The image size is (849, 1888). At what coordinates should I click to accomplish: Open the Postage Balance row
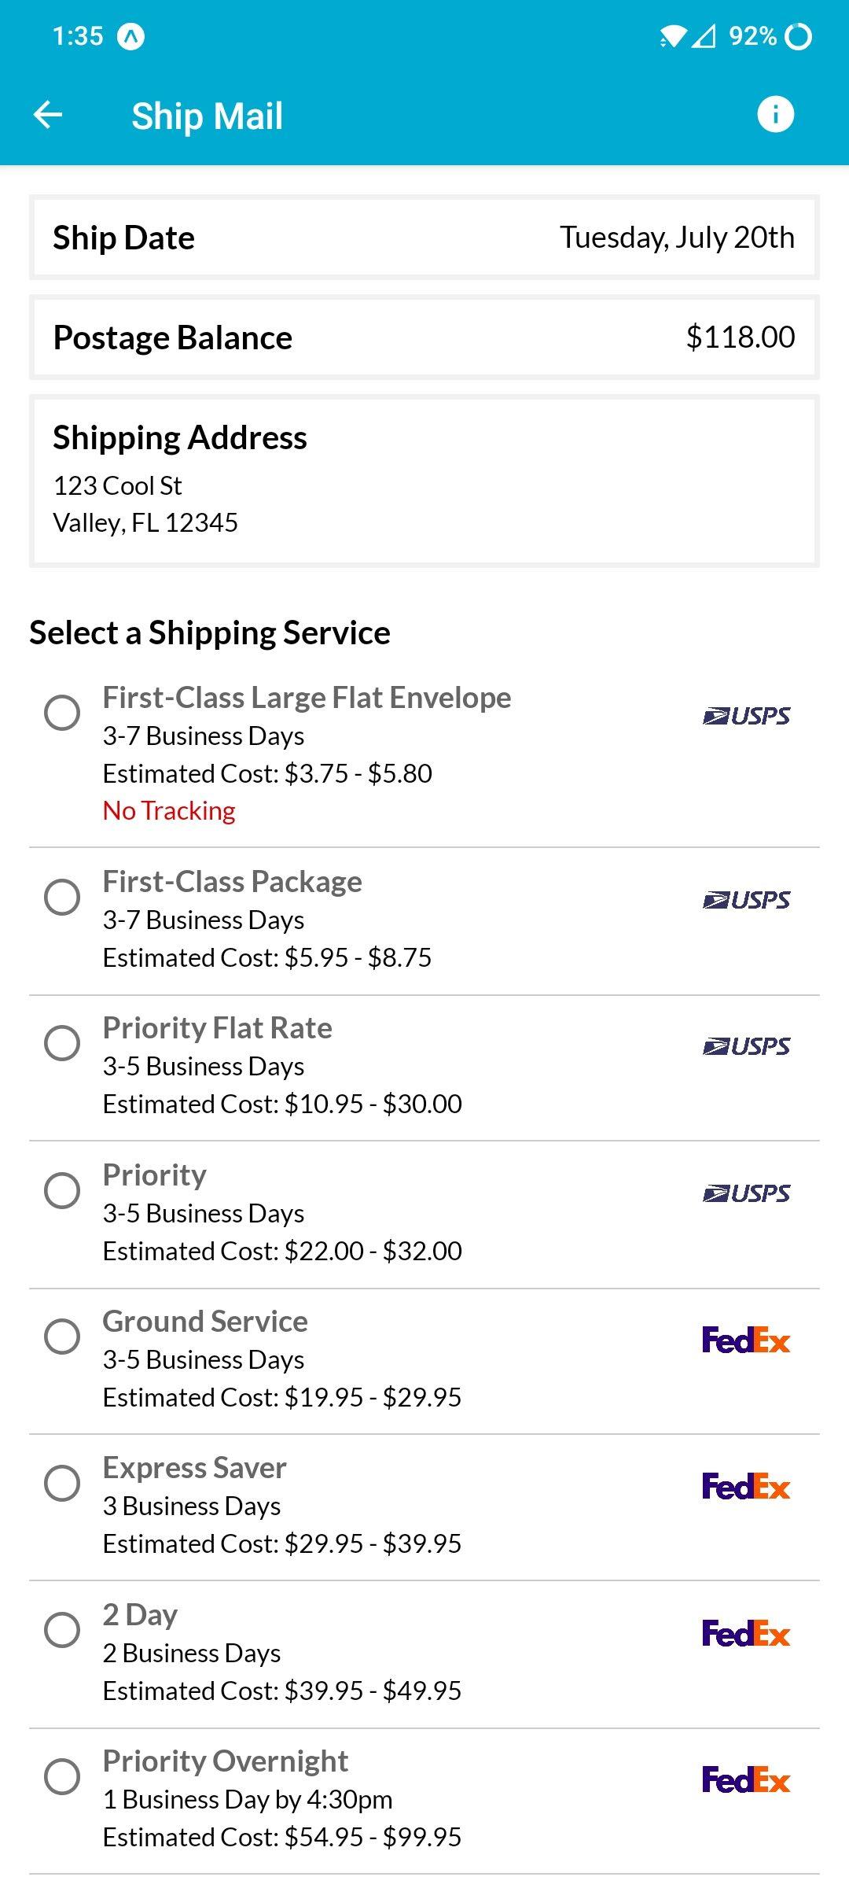pos(424,337)
